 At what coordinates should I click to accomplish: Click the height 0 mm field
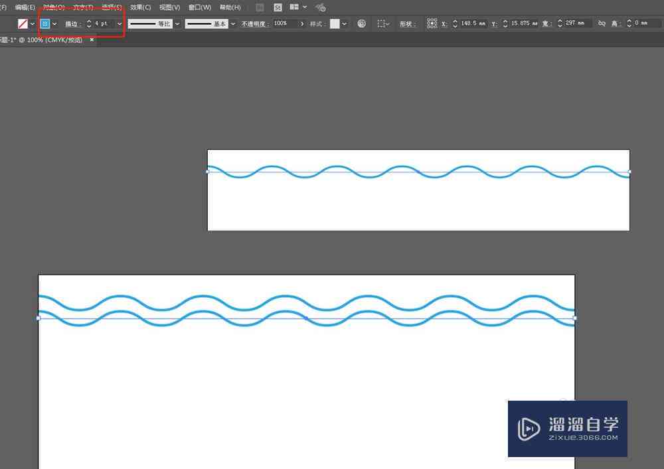[646, 23]
